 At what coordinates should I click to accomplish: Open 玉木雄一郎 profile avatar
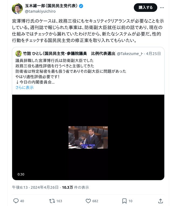(17, 9)
